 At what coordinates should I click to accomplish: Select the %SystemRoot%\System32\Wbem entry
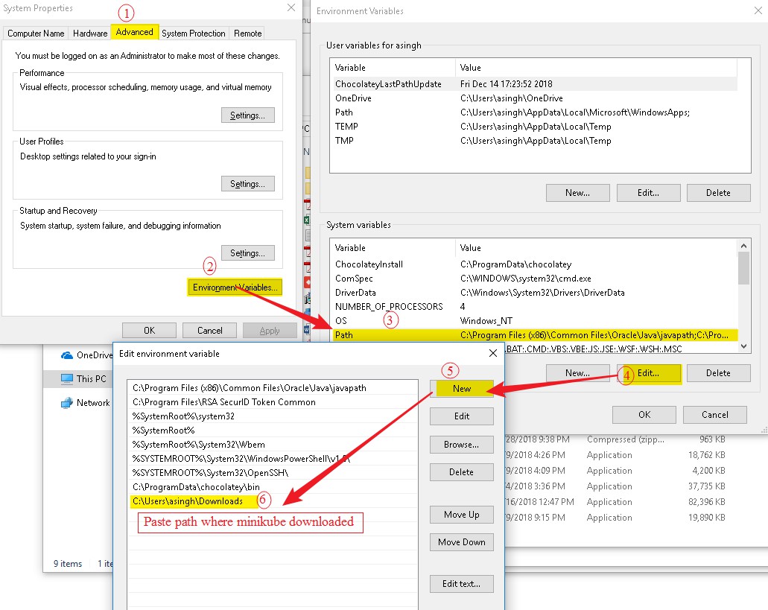click(x=273, y=445)
